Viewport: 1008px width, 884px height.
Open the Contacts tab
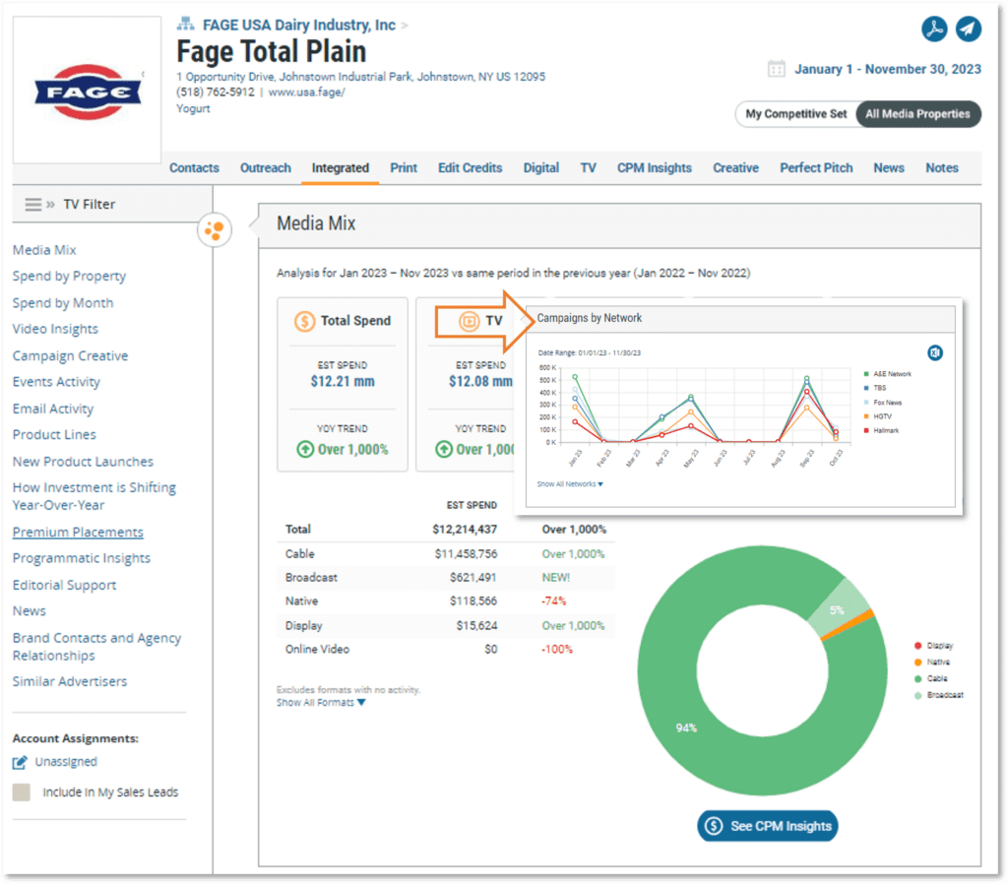tap(194, 167)
